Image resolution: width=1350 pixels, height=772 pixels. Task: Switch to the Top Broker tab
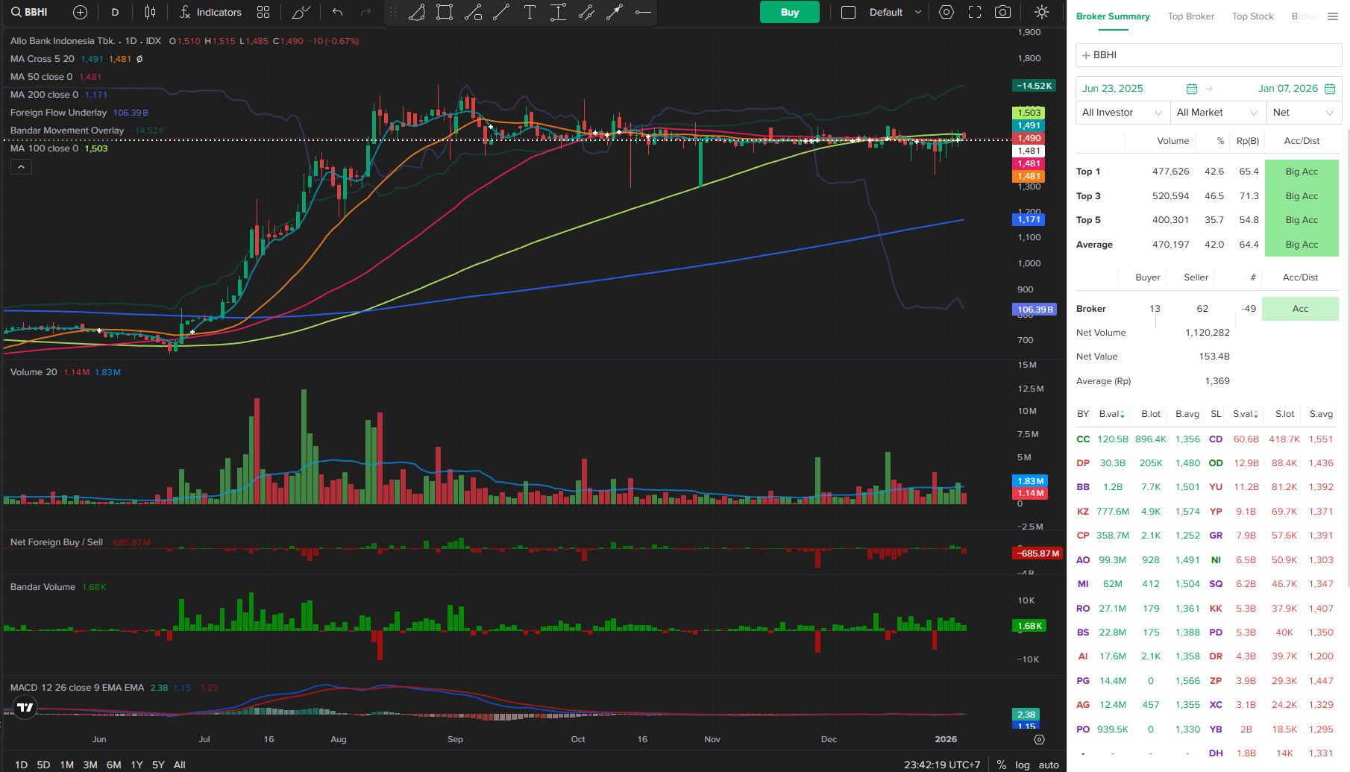1191,16
